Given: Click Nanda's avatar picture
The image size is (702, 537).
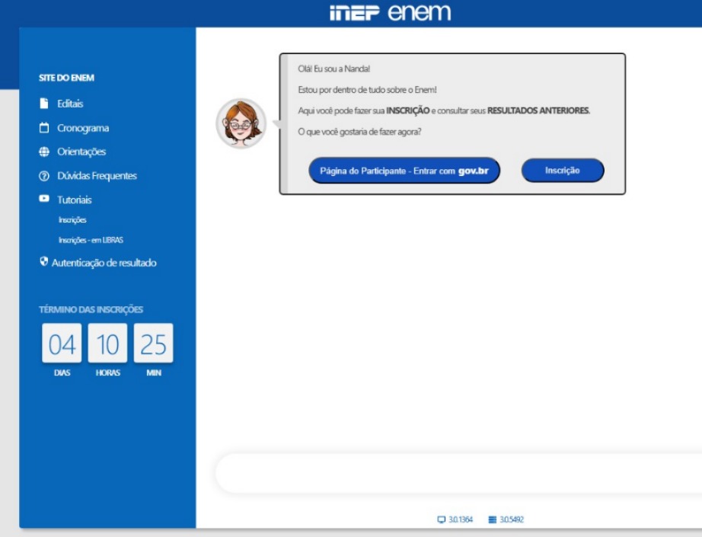Looking at the screenshot, I should click(241, 123).
